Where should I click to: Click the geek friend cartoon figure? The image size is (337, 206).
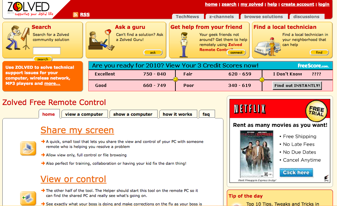point(184,45)
